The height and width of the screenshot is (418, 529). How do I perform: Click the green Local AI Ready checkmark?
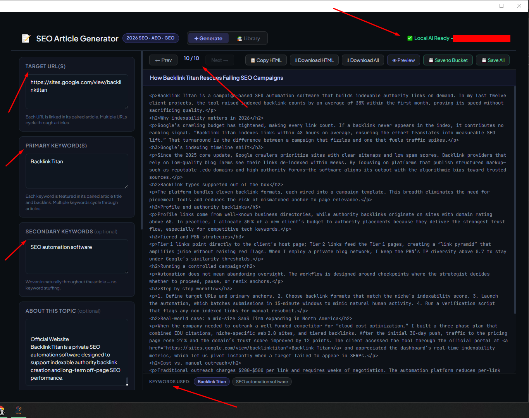[410, 38]
